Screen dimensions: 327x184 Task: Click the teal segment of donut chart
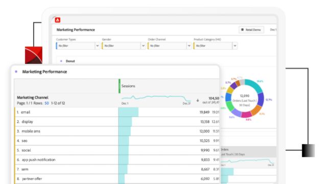(x=254, y=84)
